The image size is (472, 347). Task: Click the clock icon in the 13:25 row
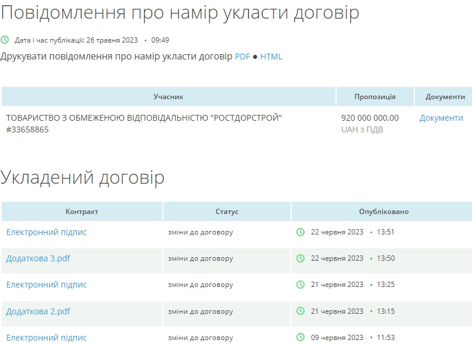[300, 285]
